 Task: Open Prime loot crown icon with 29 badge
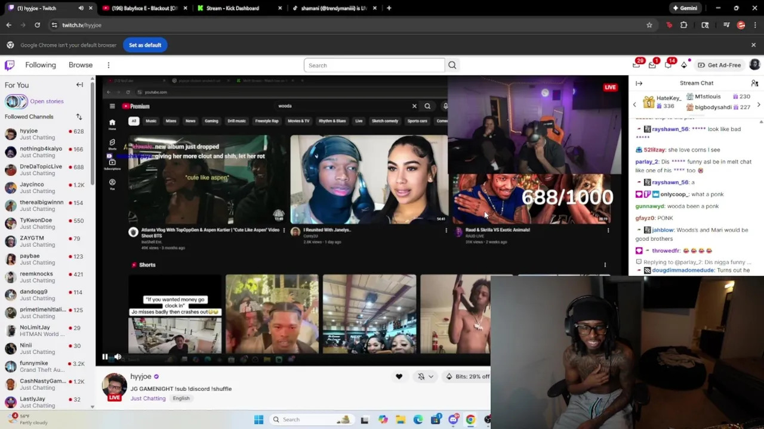click(637, 65)
